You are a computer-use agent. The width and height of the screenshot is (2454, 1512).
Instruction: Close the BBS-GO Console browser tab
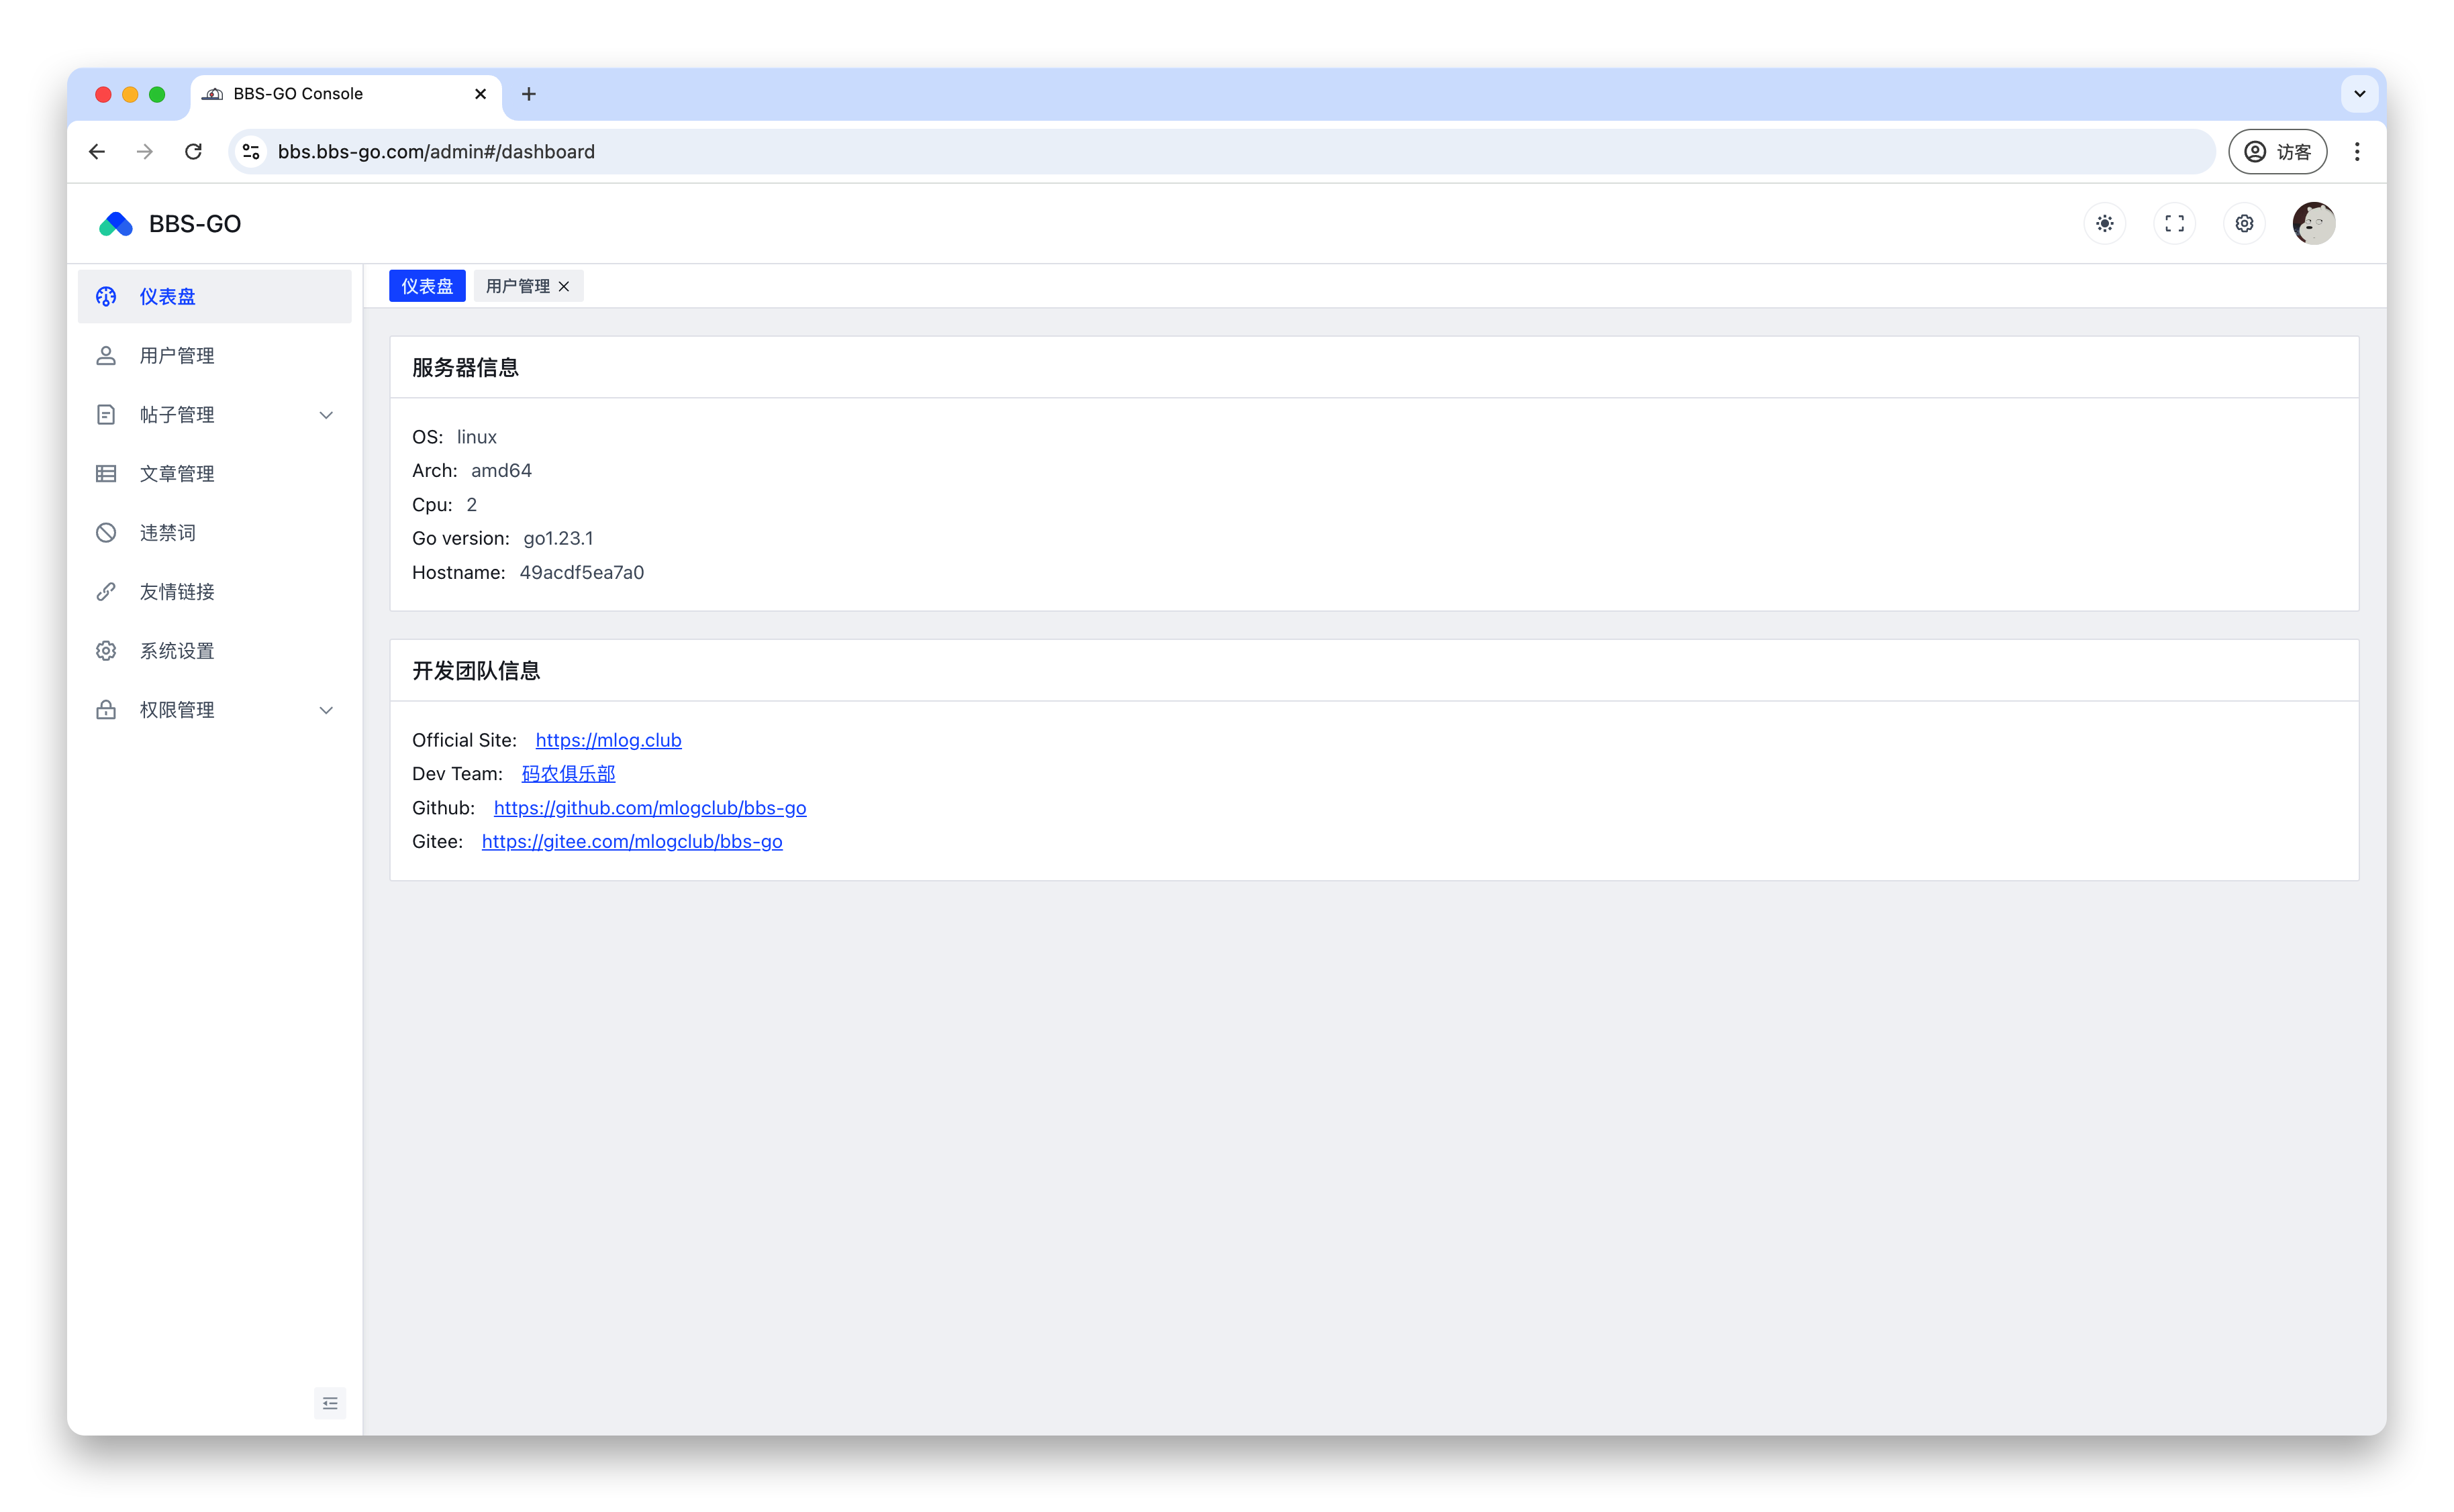click(480, 94)
